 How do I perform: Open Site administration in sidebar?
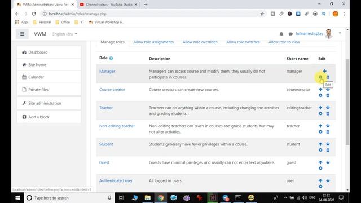point(49,103)
